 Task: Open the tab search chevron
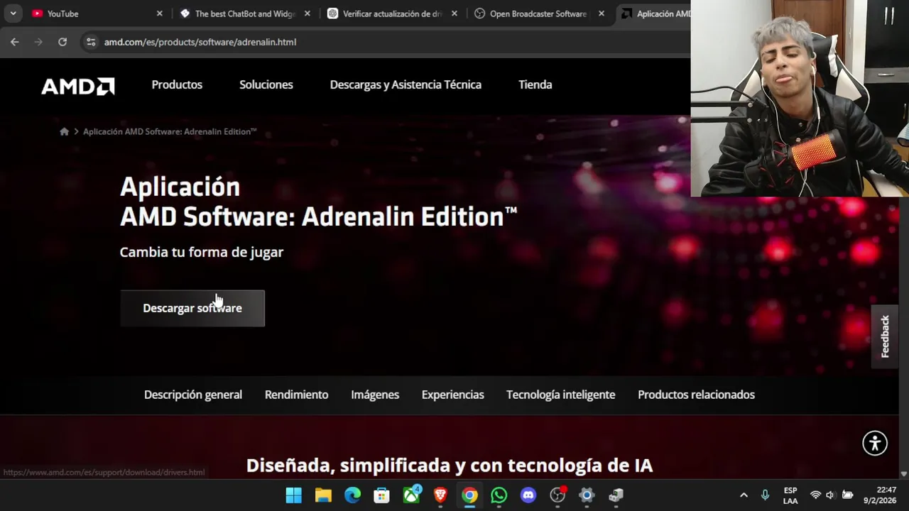click(13, 13)
